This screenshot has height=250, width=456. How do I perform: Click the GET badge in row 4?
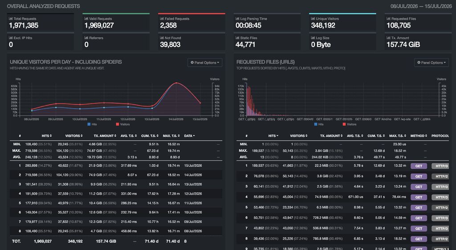(419, 197)
